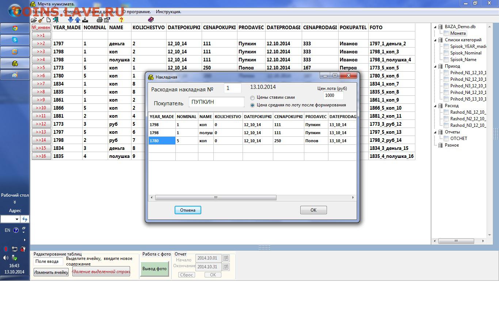
Task: Collapse the 'Приход' tree node
Action: coord(435,67)
